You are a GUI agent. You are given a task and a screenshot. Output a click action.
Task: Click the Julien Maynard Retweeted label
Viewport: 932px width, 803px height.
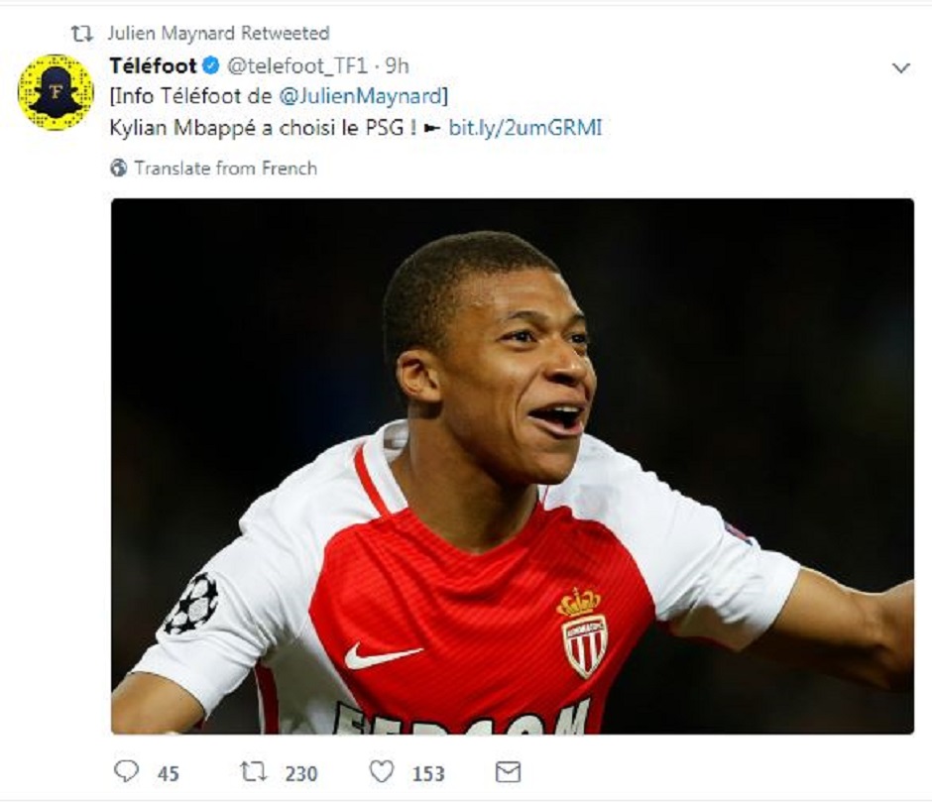point(218,34)
